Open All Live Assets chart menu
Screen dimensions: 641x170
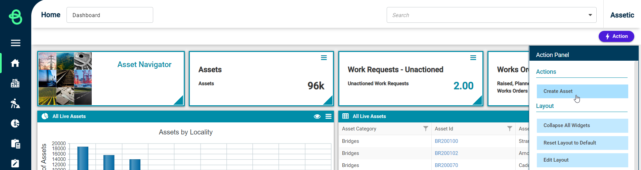pos(329,116)
